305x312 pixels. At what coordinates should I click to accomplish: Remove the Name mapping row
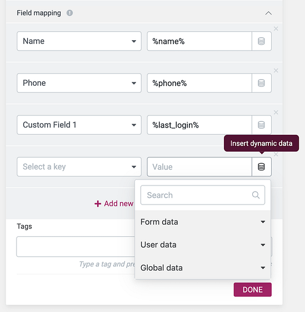coord(276,28)
